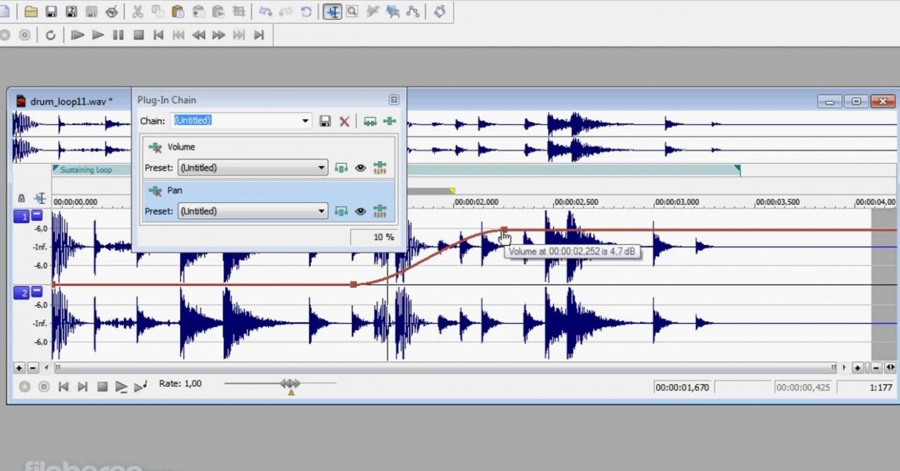The width and height of the screenshot is (900, 471).
Task: Expand the Volume Preset dropdown
Action: 321,168
